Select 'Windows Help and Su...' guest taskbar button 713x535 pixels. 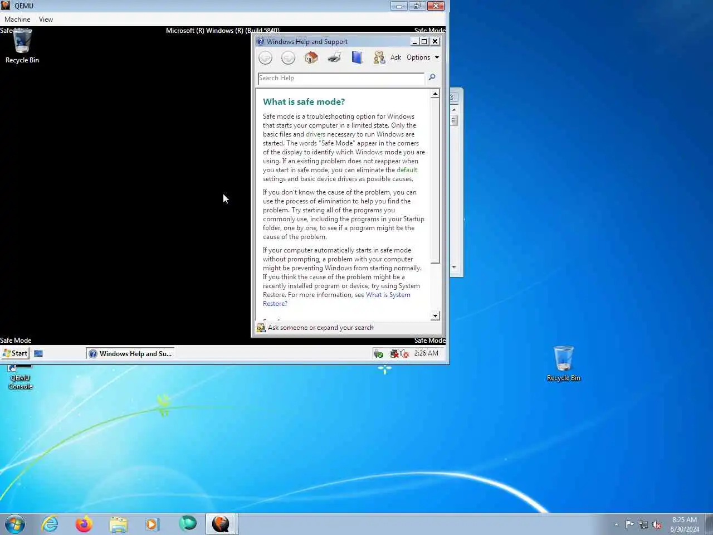pyautogui.click(x=130, y=353)
